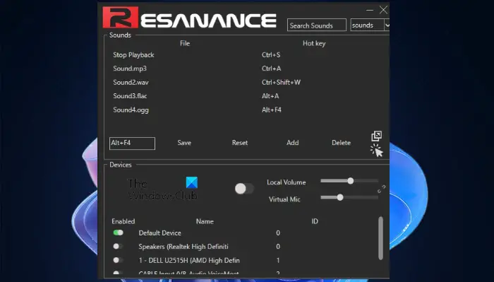Click the Reset button
This screenshot has width=494, height=282.
click(240, 143)
